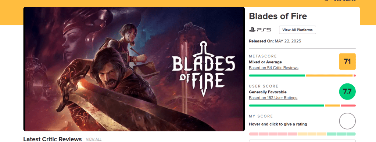Select the yellow portion of the Metascore distribution bar
The width and height of the screenshot is (376, 142).
(329, 75)
